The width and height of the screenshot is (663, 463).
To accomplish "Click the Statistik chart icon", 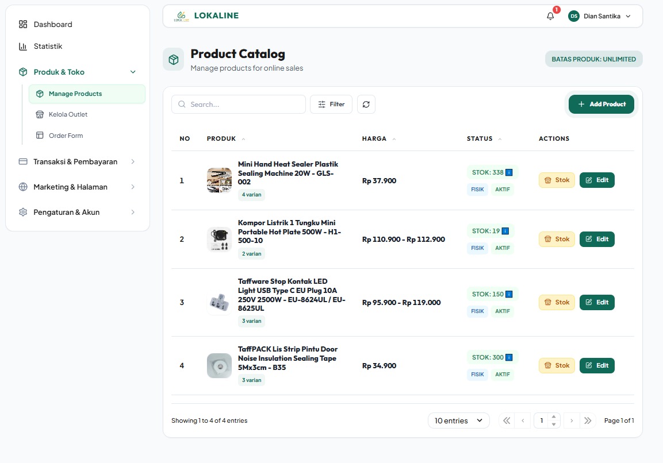I will click(x=23, y=46).
